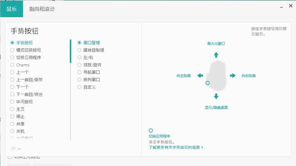Viewport: 296px width, 166px height.
Task: Select the 上一曲目/倒带 radio option
Action: (12, 80)
